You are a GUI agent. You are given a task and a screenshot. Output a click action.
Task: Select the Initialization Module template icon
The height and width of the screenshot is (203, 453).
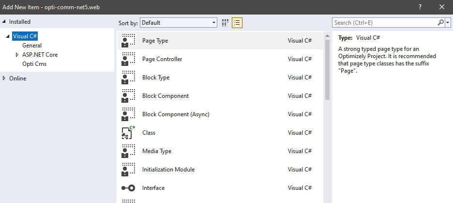[128, 170]
